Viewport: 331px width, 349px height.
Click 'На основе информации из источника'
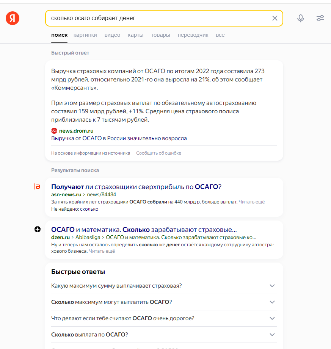(91, 153)
